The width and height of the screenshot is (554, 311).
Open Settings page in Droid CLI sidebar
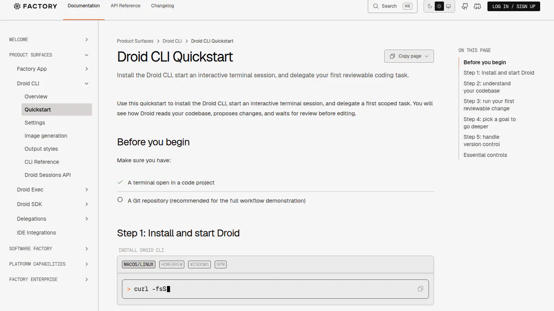click(35, 123)
